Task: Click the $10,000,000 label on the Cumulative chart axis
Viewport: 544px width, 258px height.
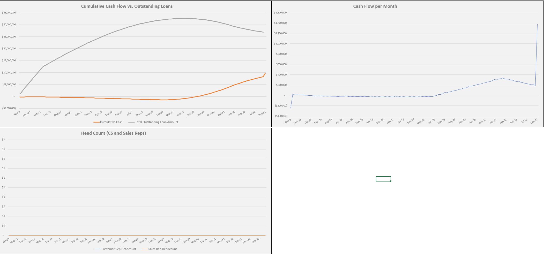Action: click(x=9, y=73)
